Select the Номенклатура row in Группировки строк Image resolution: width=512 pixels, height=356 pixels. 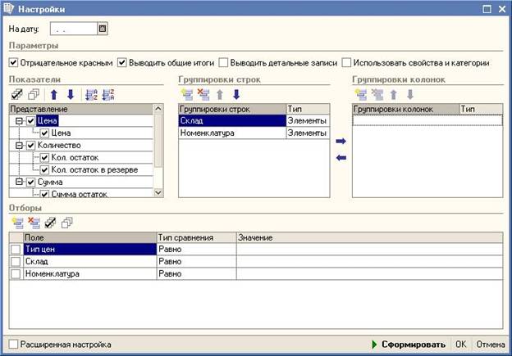click(x=231, y=133)
